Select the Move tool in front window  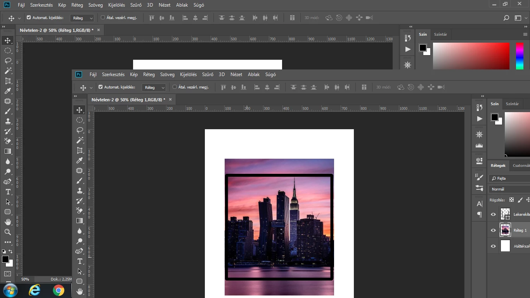[x=80, y=110]
